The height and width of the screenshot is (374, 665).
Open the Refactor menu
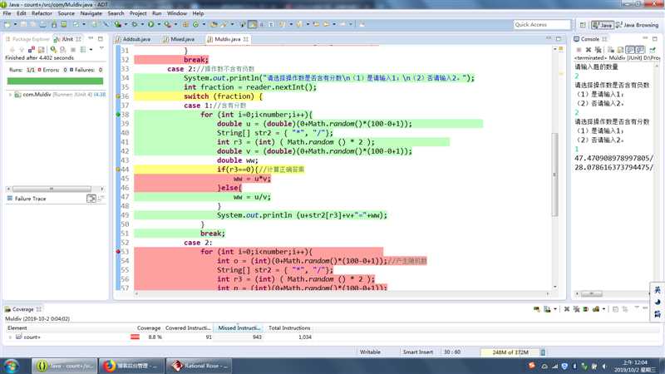click(42, 13)
